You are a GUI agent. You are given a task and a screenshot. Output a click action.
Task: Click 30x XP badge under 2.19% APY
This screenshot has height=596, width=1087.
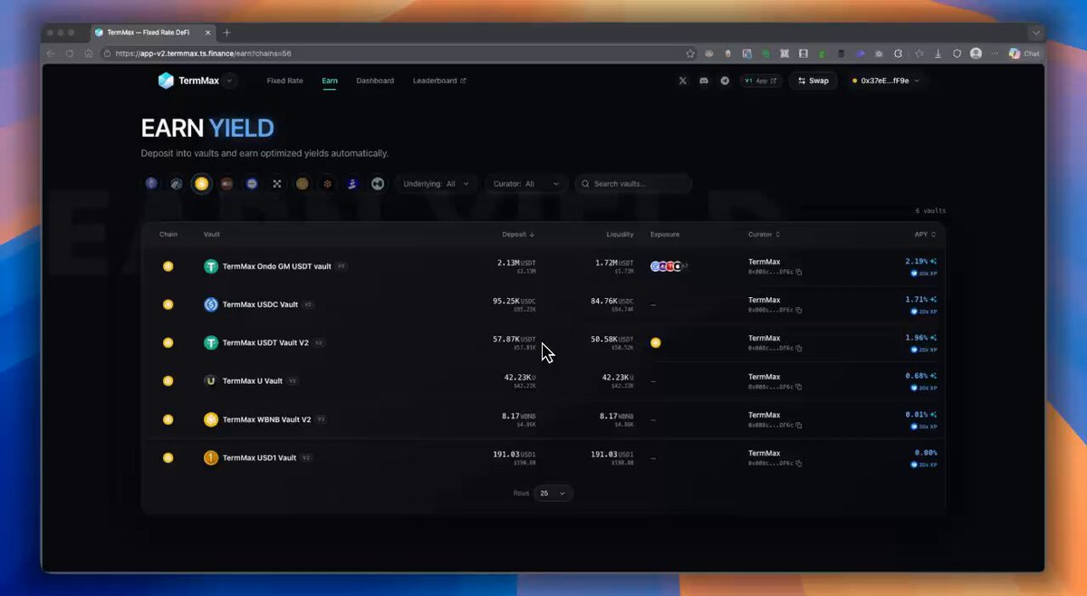pos(924,273)
